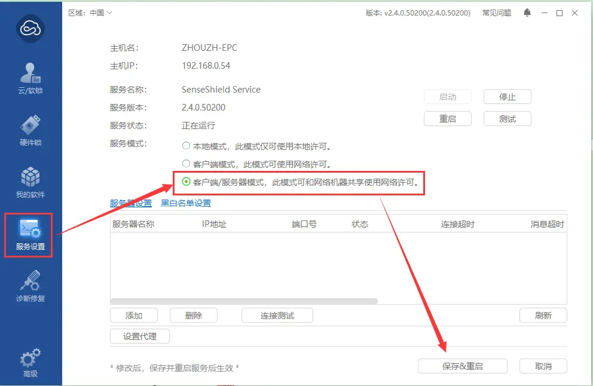Open the 云/软锁 cloud lock section
This screenshot has width=593, height=386.
coord(31,78)
